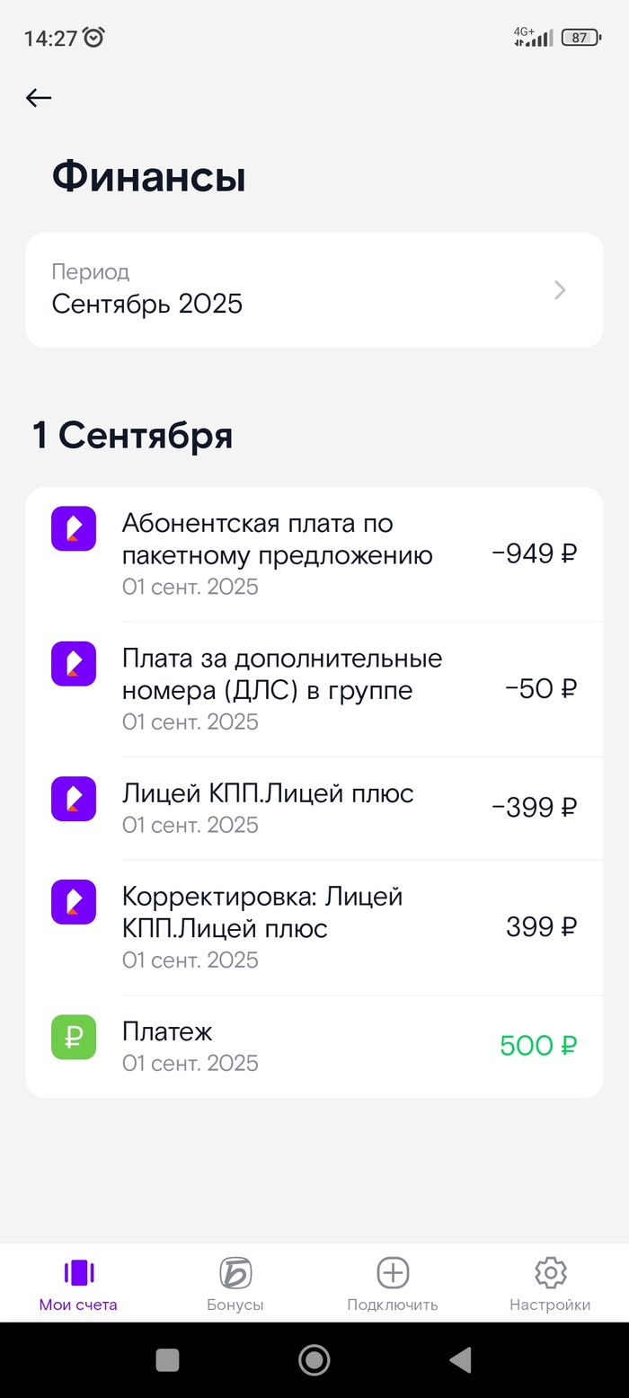Tap Android home navigation button
This screenshot has height=1398, width=629.
point(314,1360)
